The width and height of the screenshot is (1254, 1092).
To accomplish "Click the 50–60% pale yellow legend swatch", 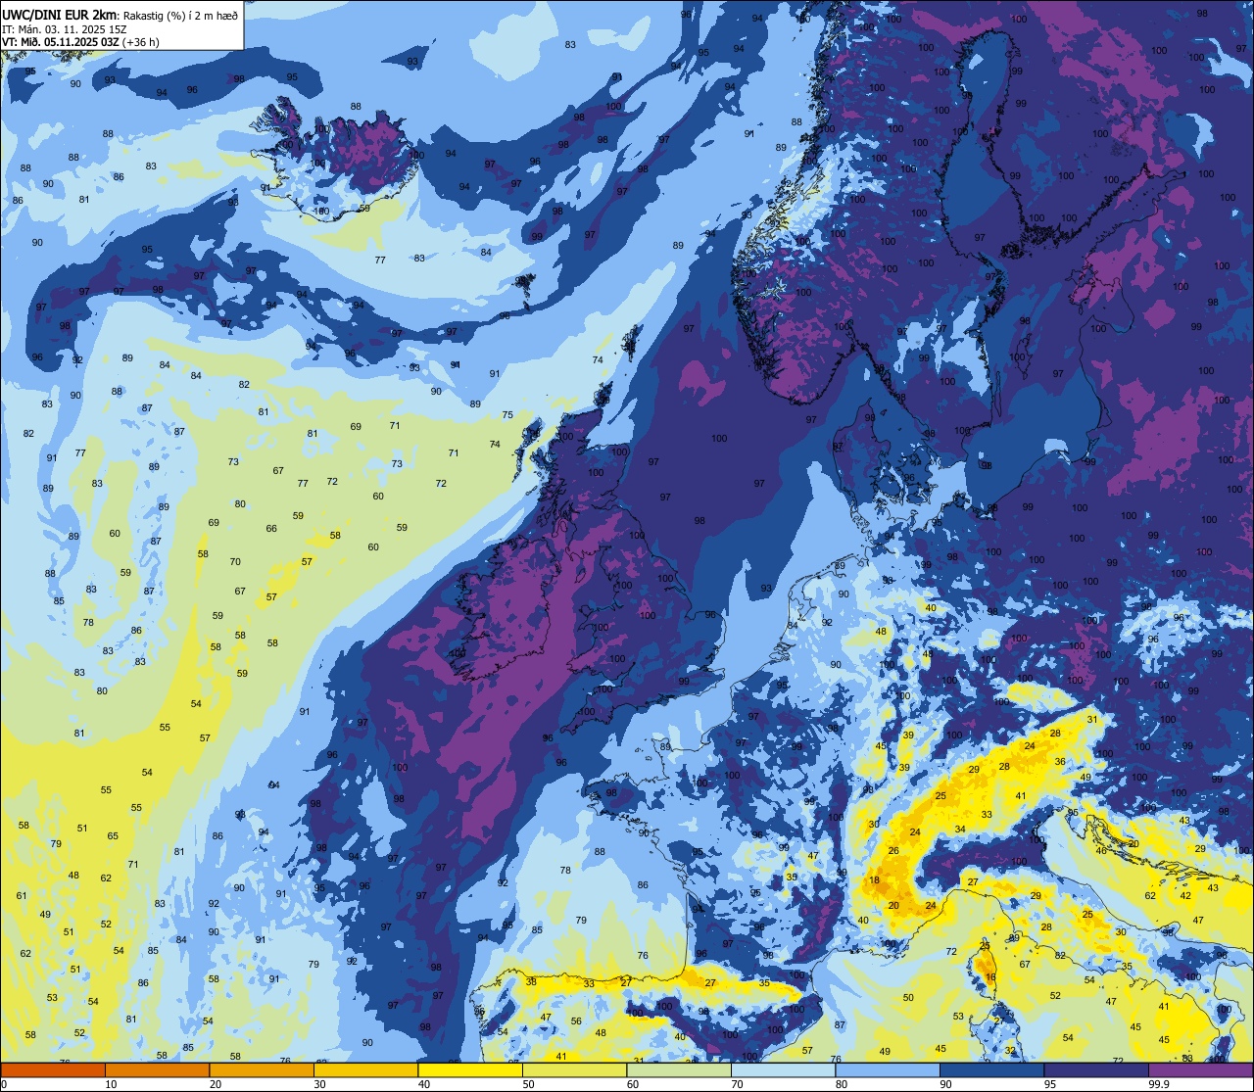I will click(x=574, y=1069).
